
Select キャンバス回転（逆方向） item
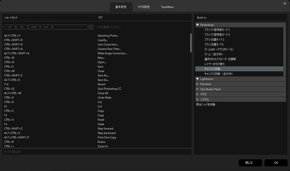(x=239, y=74)
